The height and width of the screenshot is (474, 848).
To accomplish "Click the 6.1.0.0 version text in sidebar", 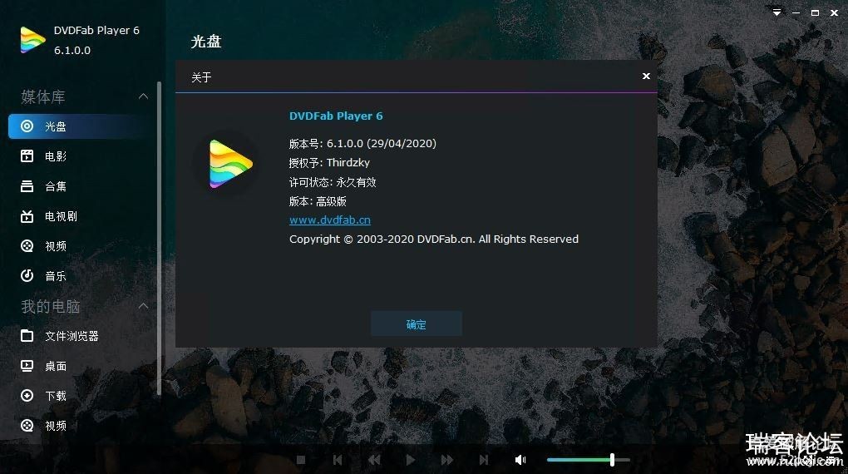I will (72, 51).
